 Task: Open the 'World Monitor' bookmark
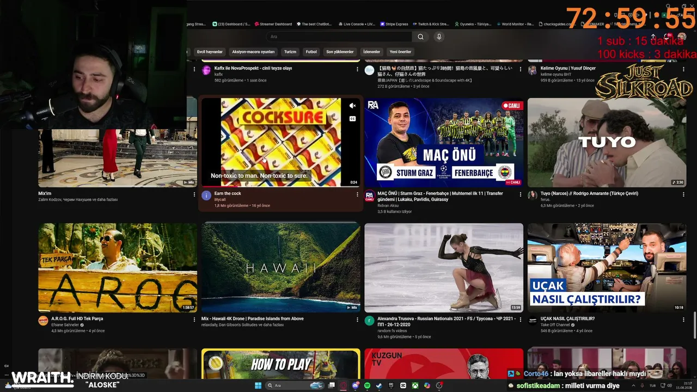tap(515, 24)
